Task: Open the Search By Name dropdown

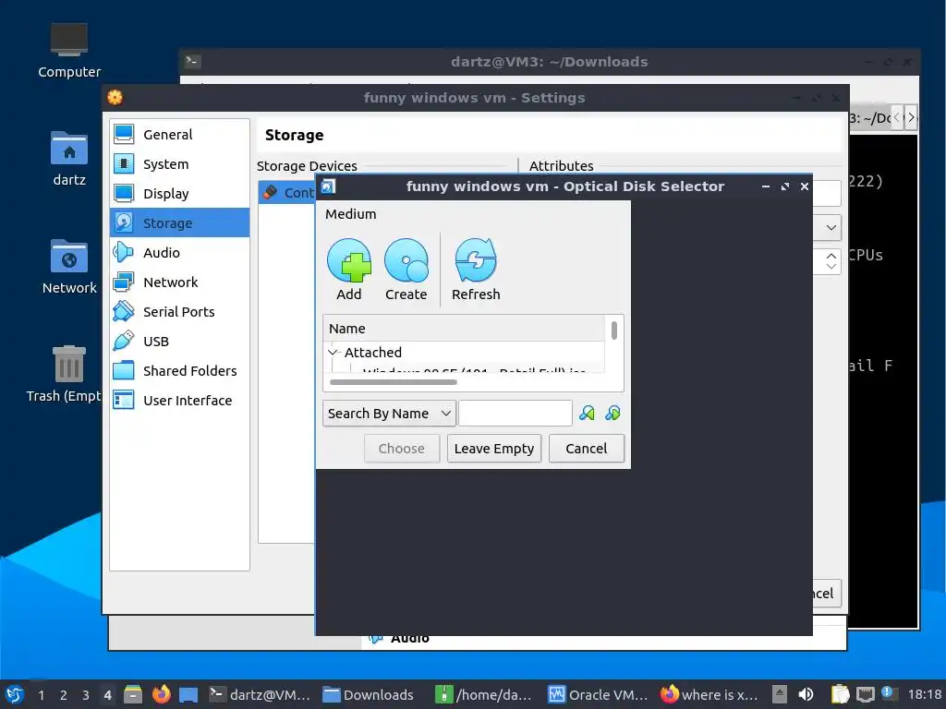Action: tap(389, 414)
